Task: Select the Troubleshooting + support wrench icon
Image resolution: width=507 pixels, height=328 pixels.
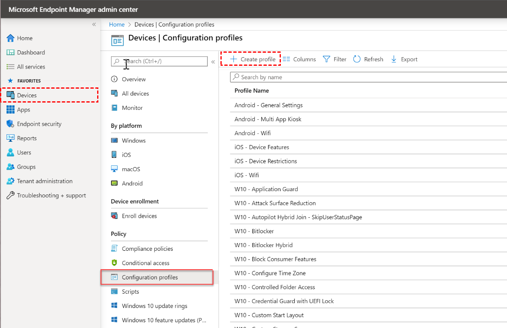Action: [11, 195]
